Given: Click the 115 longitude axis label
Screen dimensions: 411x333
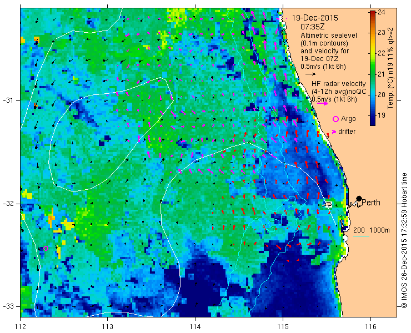Looking at the screenshot, I should [x=283, y=327].
